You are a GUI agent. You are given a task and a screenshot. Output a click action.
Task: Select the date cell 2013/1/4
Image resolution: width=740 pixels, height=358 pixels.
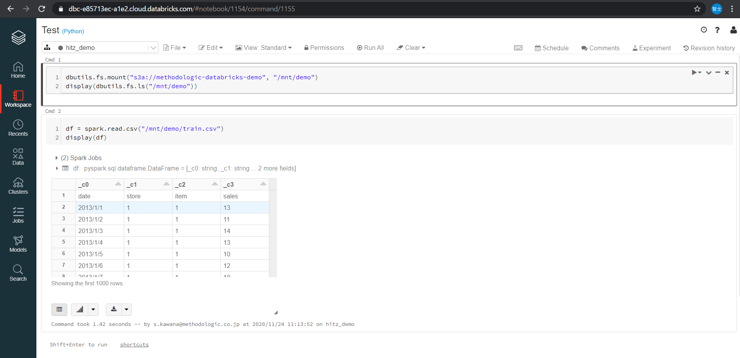click(99, 242)
